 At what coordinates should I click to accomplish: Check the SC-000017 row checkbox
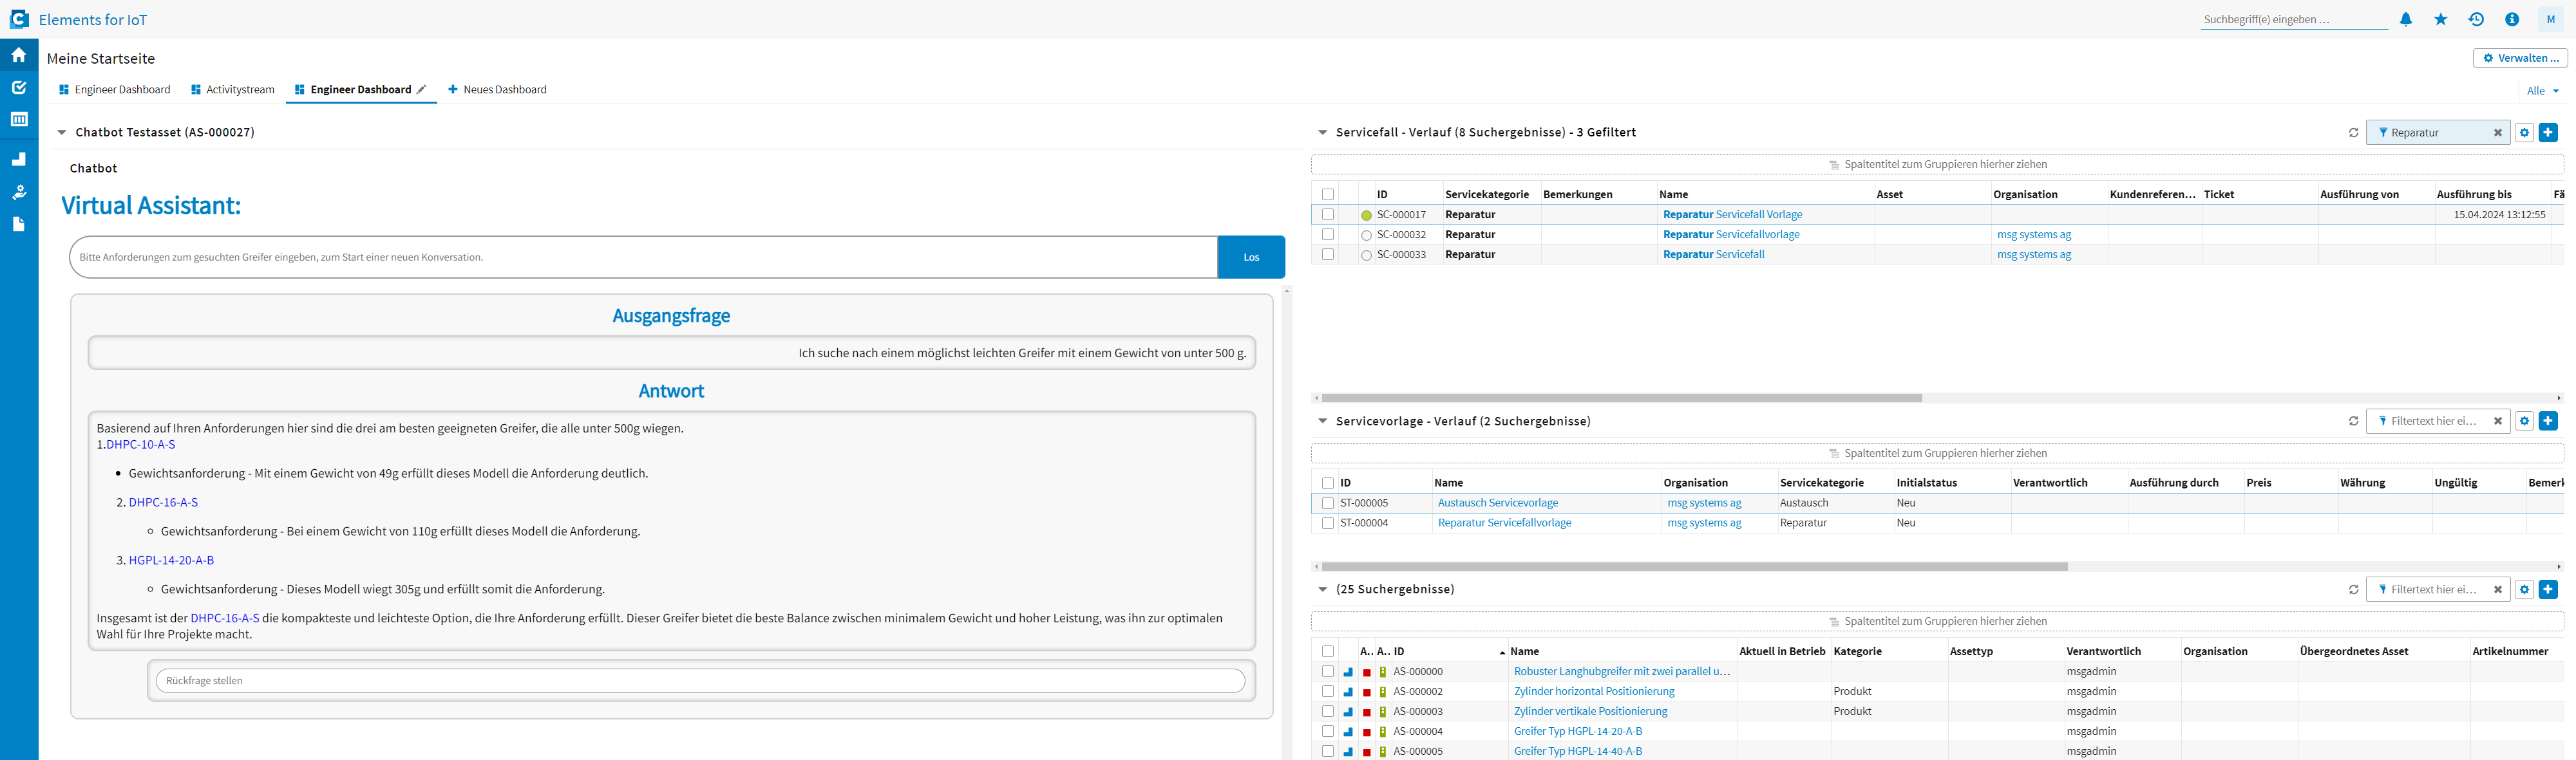(x=1328, y=215)
